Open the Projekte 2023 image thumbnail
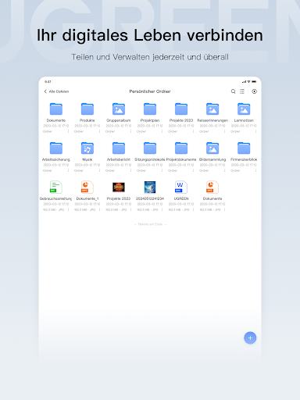The height and width of the screenshot is (400, 300). [x=119, y=187]
